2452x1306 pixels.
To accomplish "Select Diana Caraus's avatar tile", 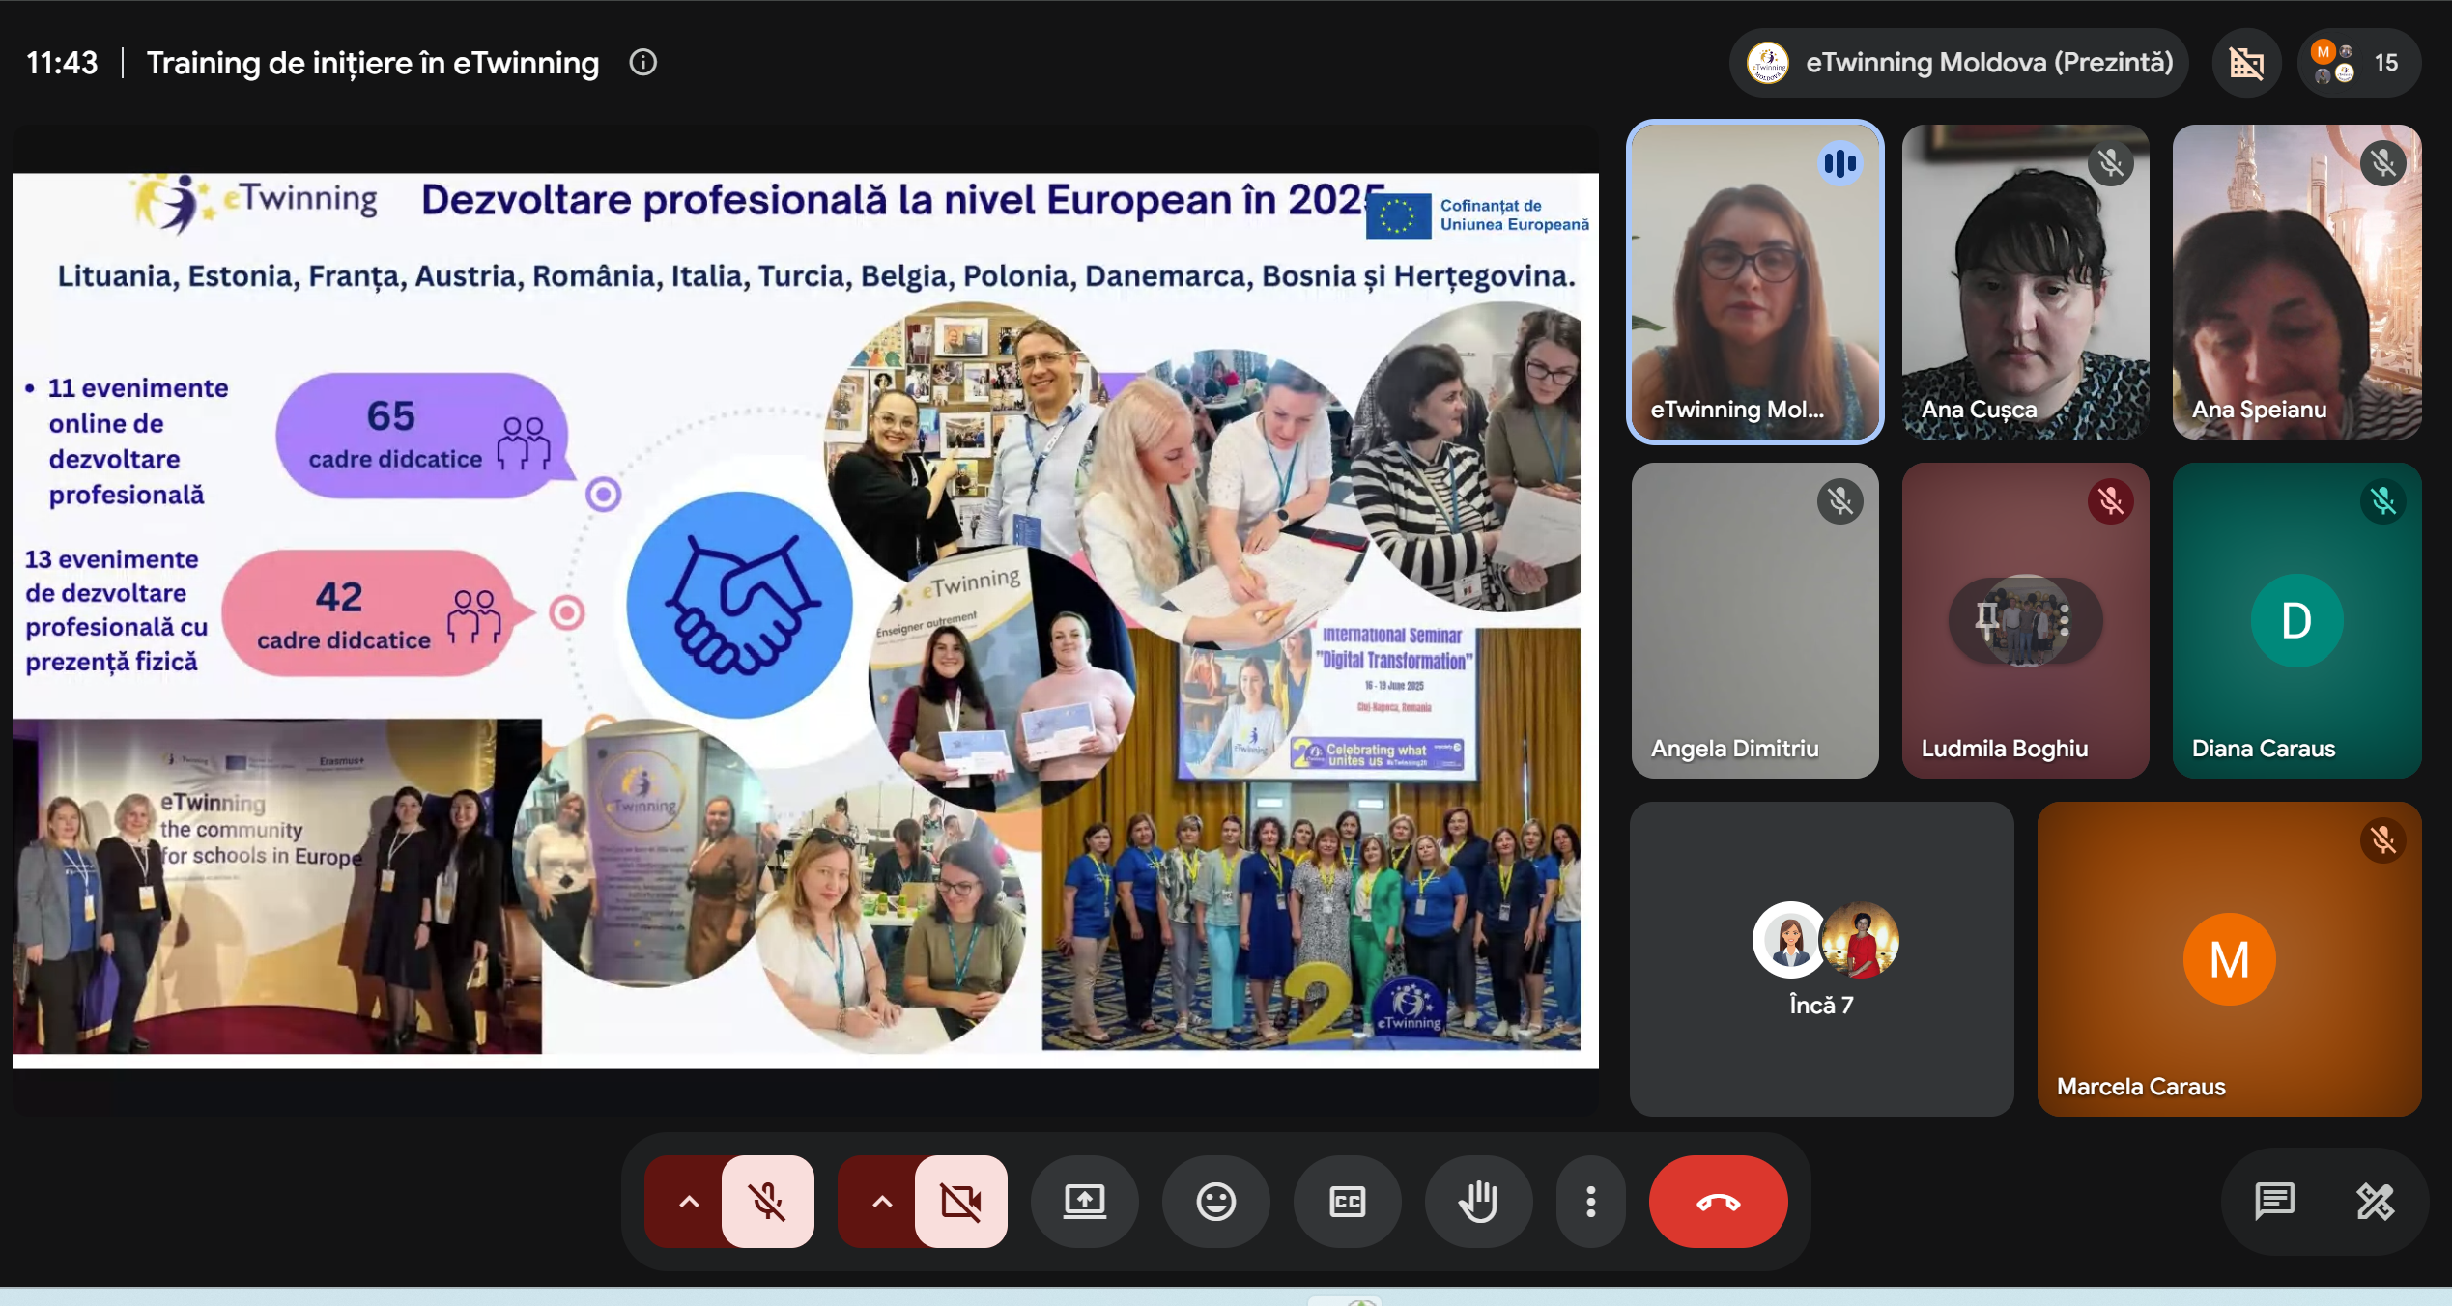I will (2296, 620).
